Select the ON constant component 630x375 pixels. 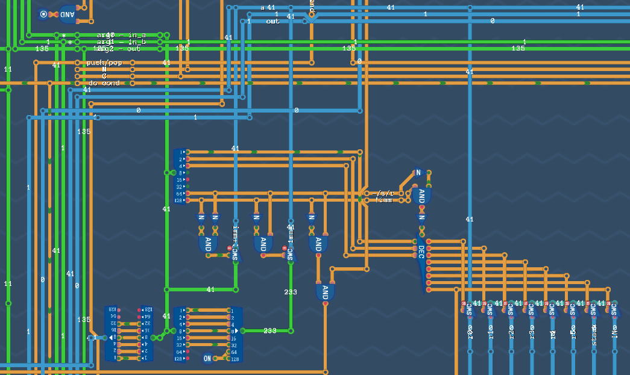click(x=207, y=359)
